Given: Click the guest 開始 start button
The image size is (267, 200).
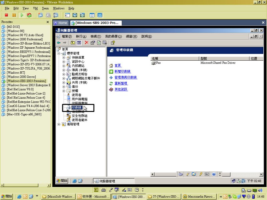Looking at the screenshot, I should click(x=62, y=181).
